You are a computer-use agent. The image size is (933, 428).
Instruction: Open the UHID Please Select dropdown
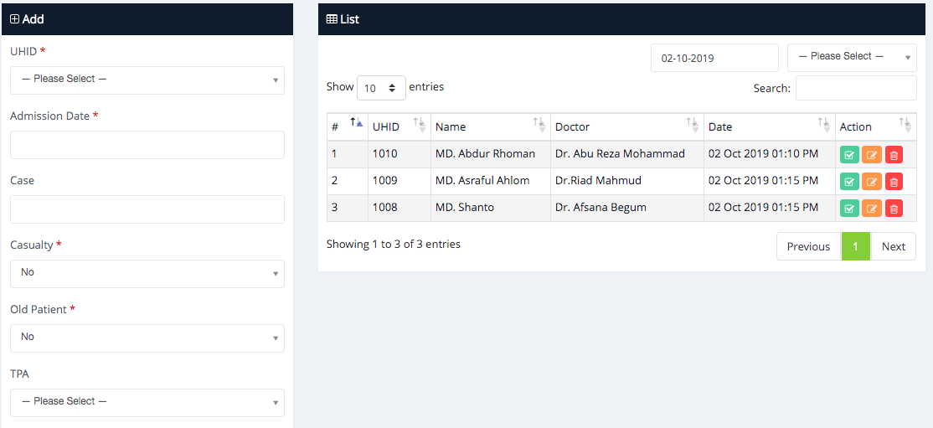coord(147,80)
